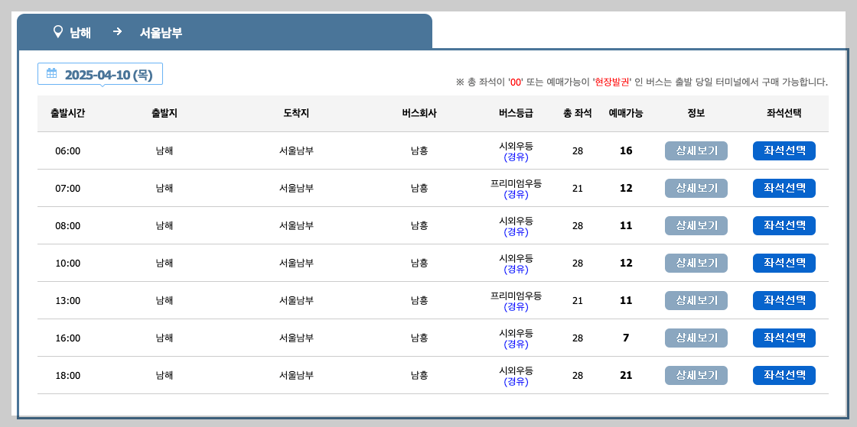Click the 정보 column header
Screen dimensions: 857x427
(x=696, y=113)
